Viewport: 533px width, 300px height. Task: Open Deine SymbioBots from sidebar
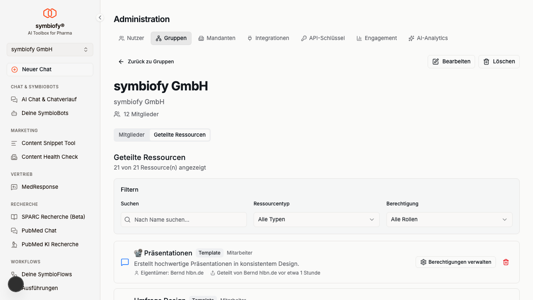click(x=45, y=113)
